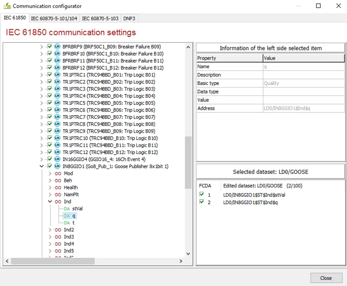The width and height of the screenshot is (347, 286).
Task: Click the LN icon beside TR1PTRC1
Action: click(x=57, y=75)
